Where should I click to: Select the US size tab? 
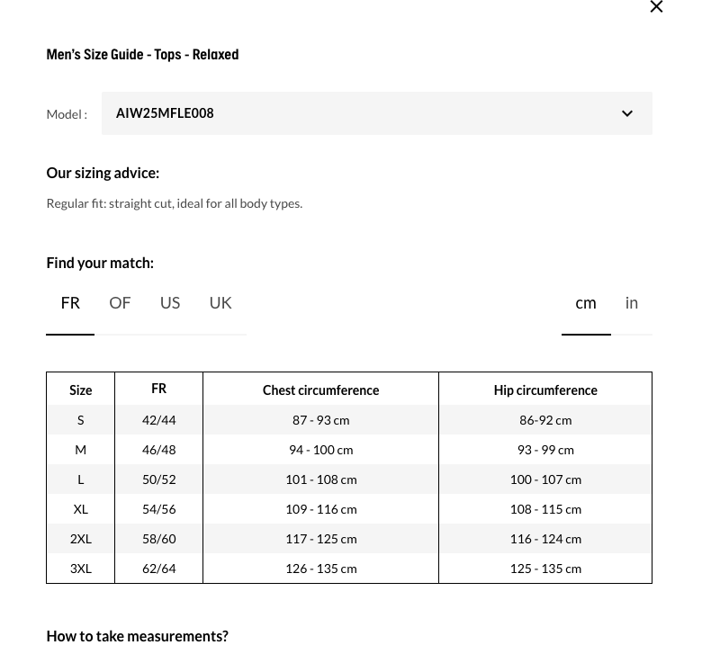coord(170,303)
